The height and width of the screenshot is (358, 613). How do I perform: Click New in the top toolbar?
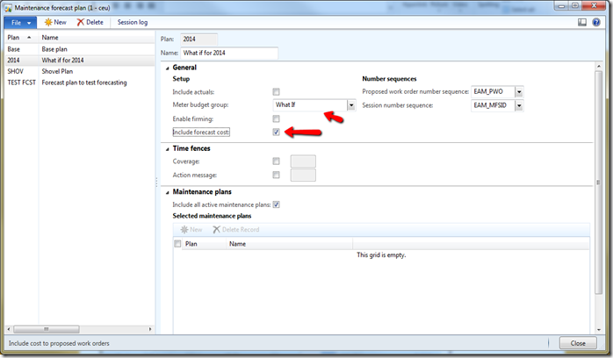(x=55, y=22)
